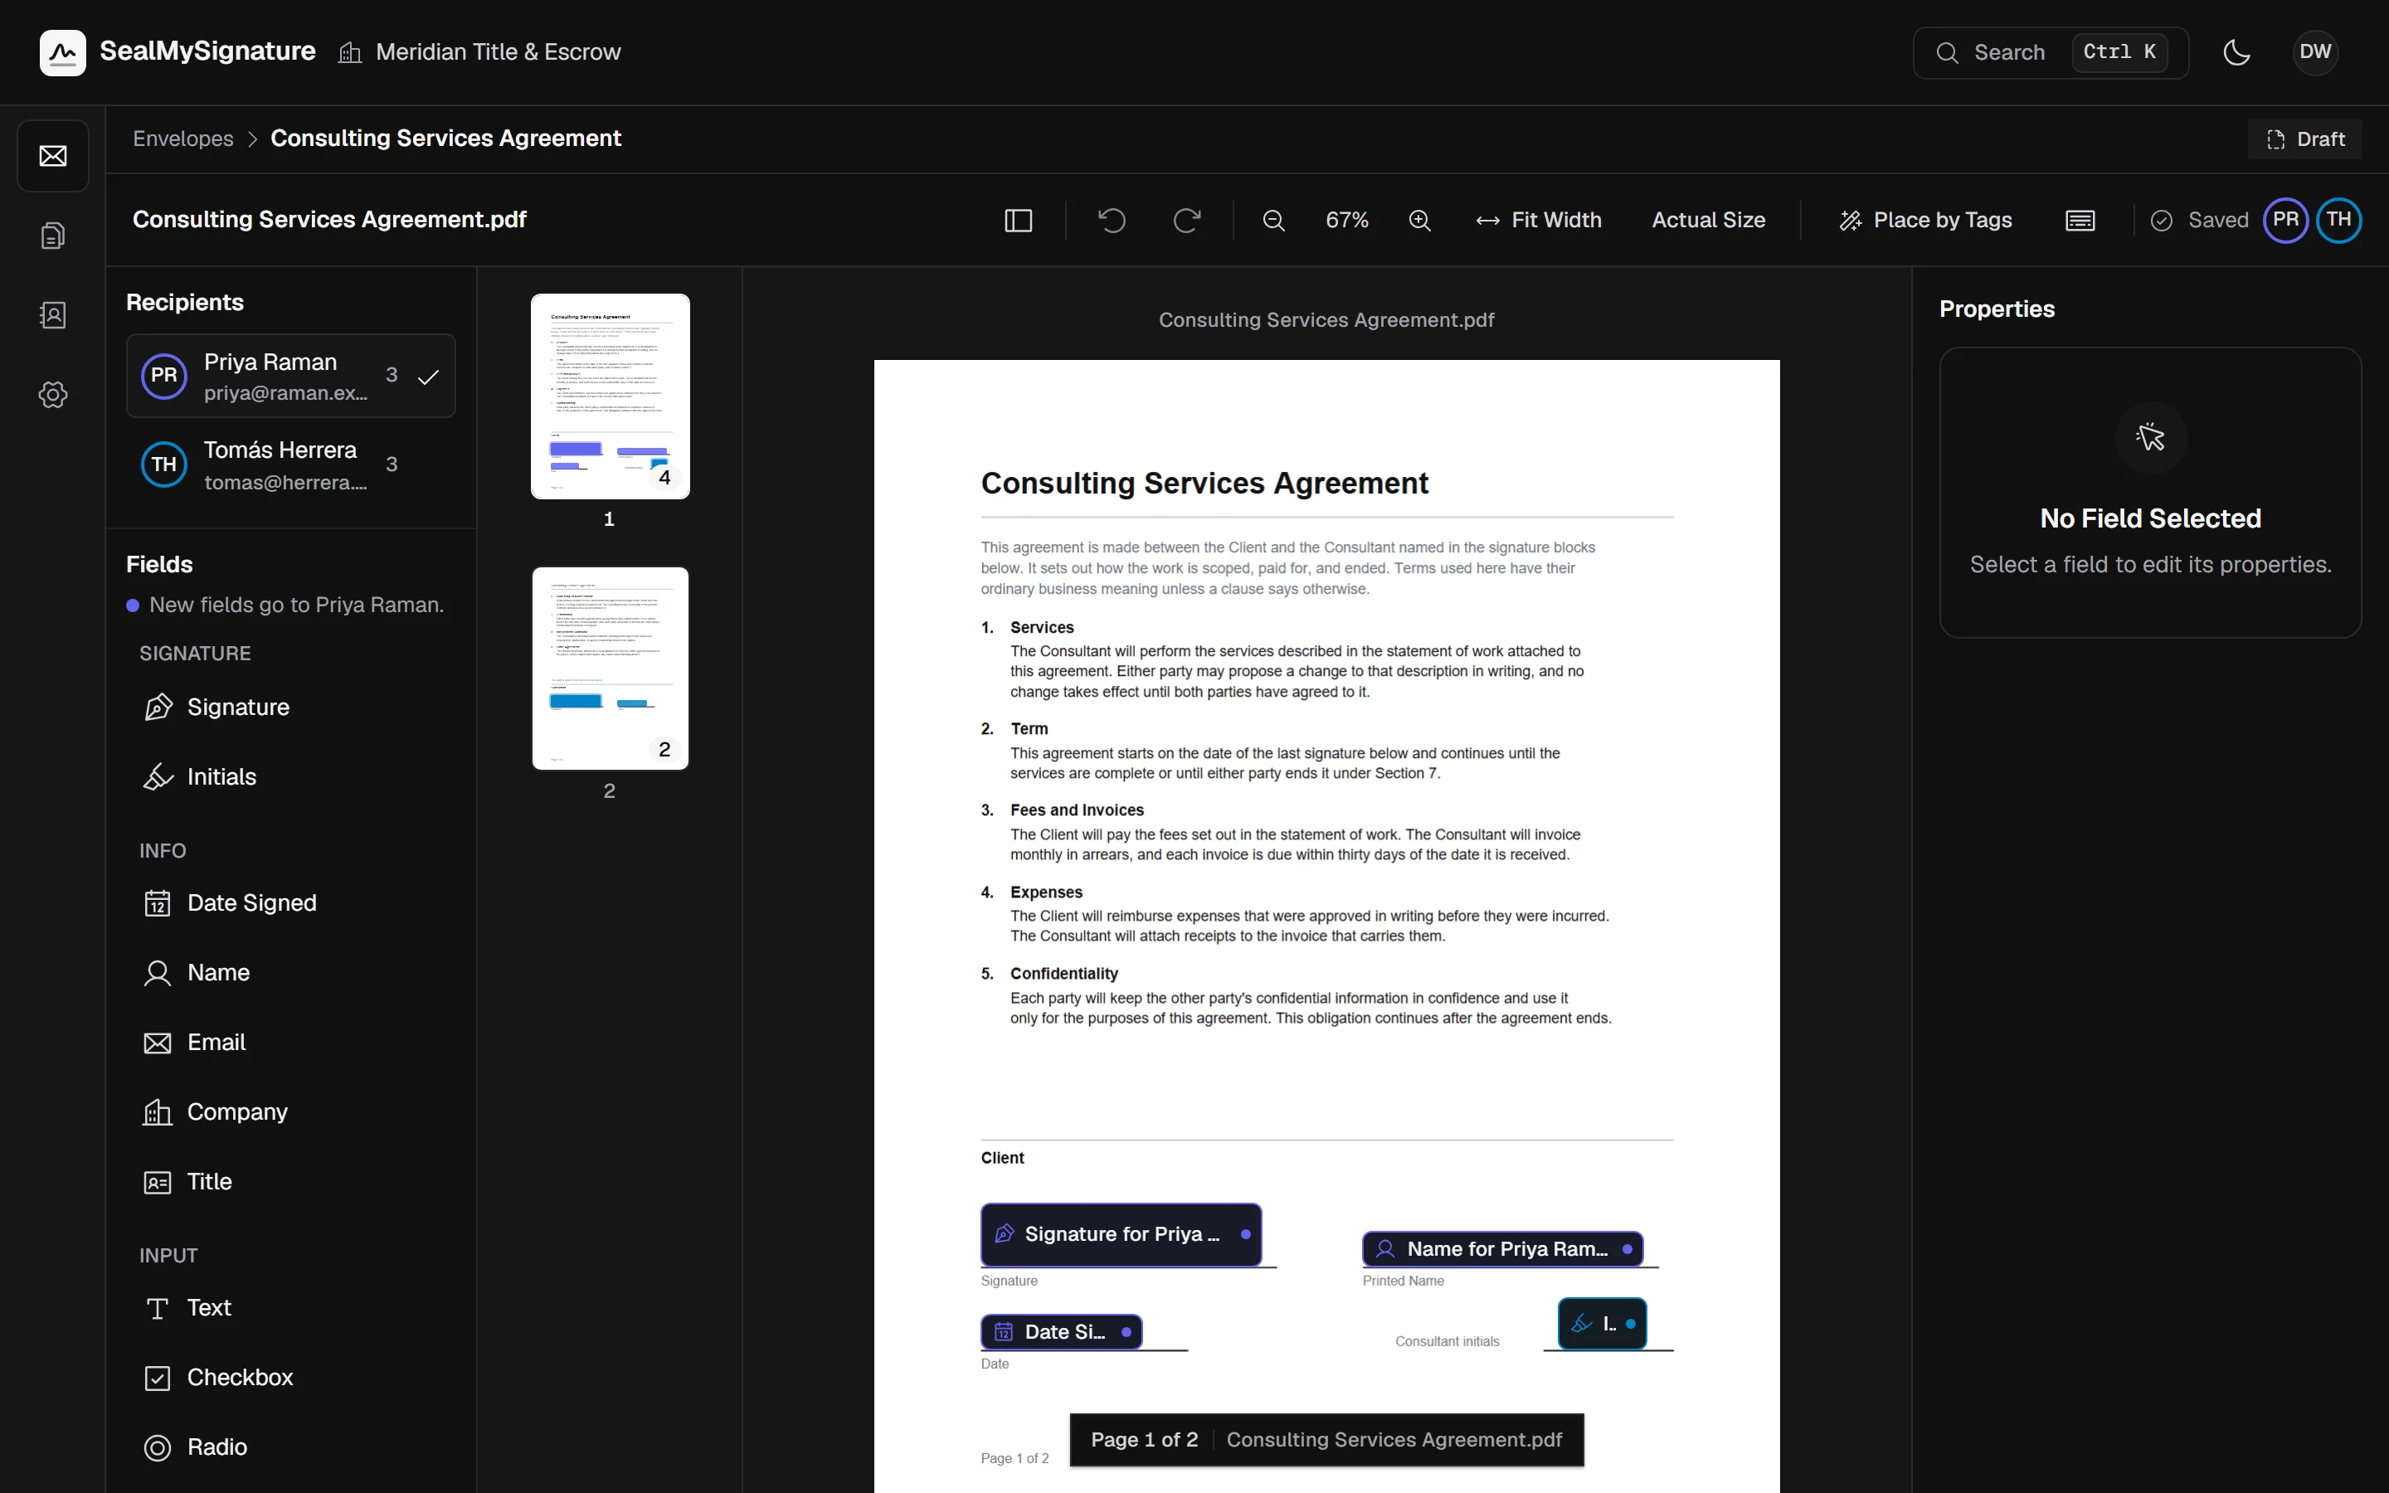
Task: Open page 1 thumbnail
Action: (610, 396)
